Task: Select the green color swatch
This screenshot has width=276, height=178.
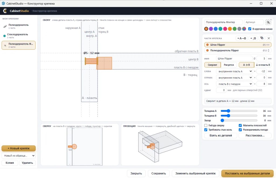Action: click(x=235, y=29)
